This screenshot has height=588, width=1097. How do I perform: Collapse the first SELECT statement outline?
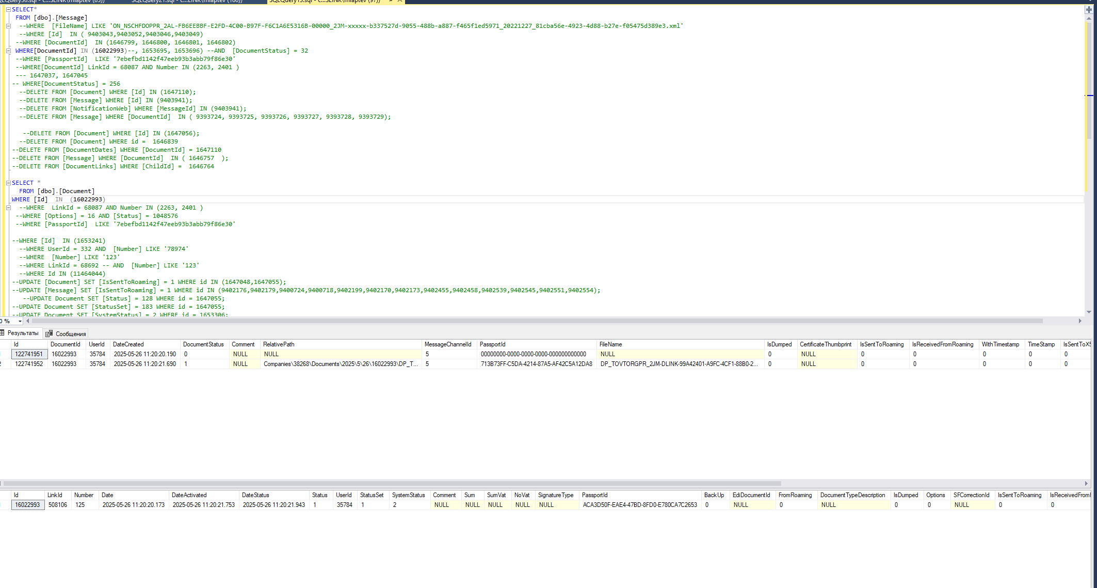(8, 9)
